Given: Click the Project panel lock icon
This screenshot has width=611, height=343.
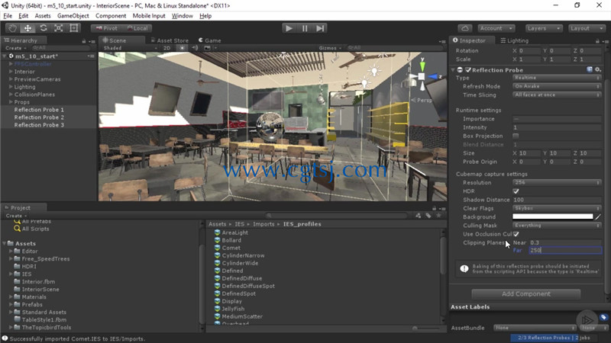Looking at the screenshot, I should pyautogui.click(x=434, y=208).
